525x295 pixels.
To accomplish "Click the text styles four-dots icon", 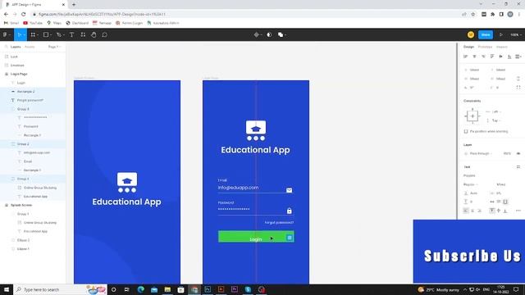I will click(x=518, y=167).
